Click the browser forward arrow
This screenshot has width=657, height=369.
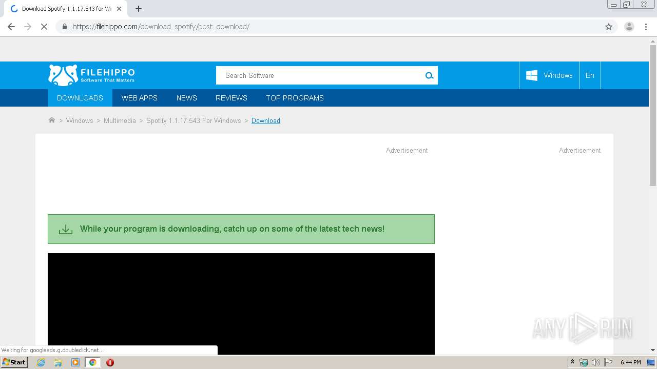(x=28, y=27)
